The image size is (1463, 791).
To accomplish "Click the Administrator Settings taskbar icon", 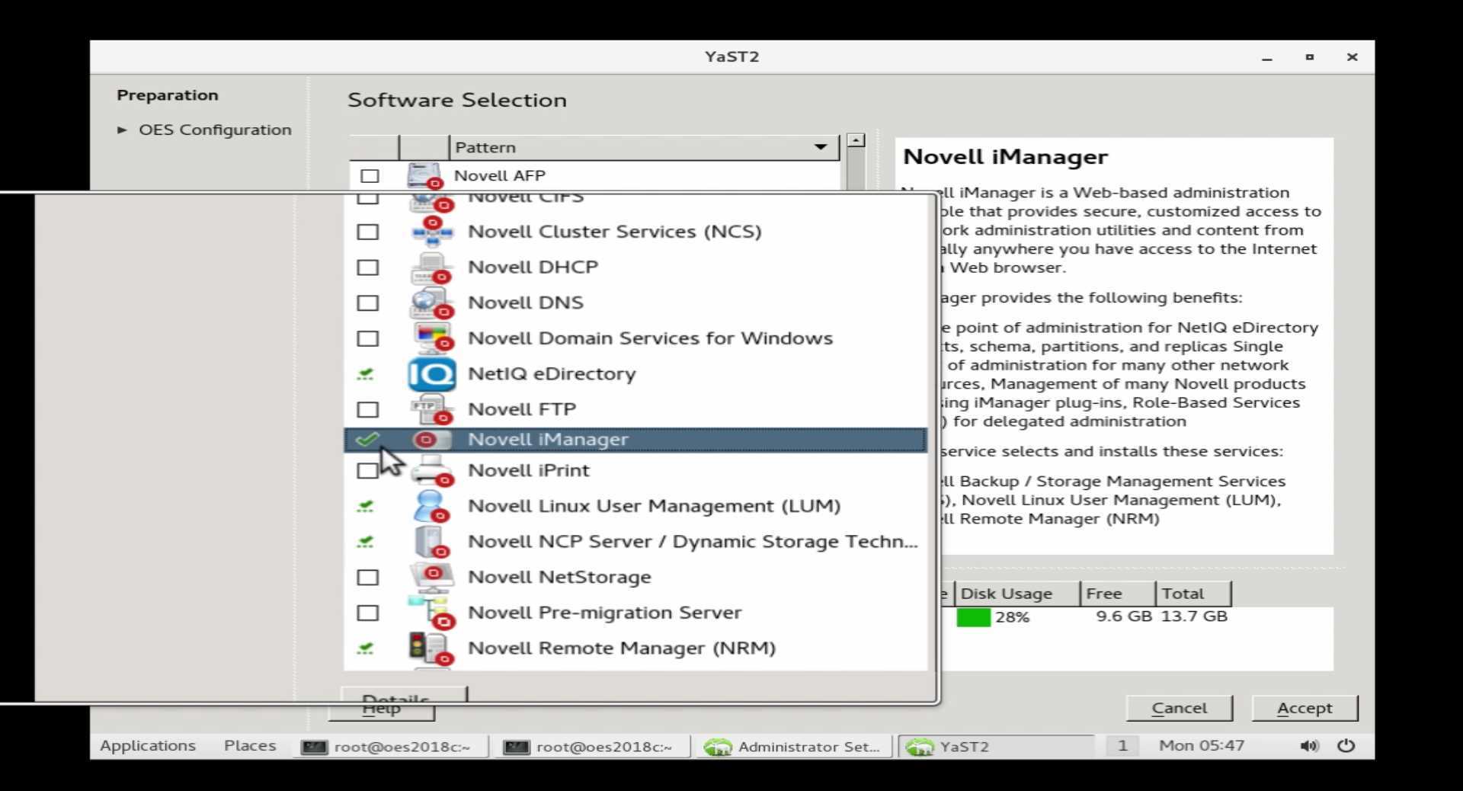I will 718,747.
